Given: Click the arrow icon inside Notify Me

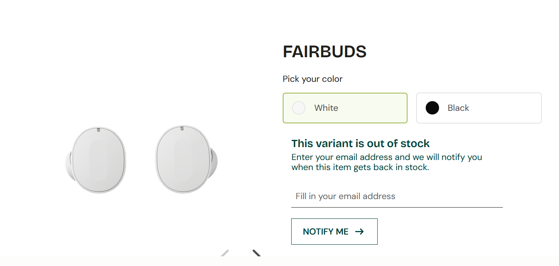Looking at the screenshot, I should tap(359, 232).
